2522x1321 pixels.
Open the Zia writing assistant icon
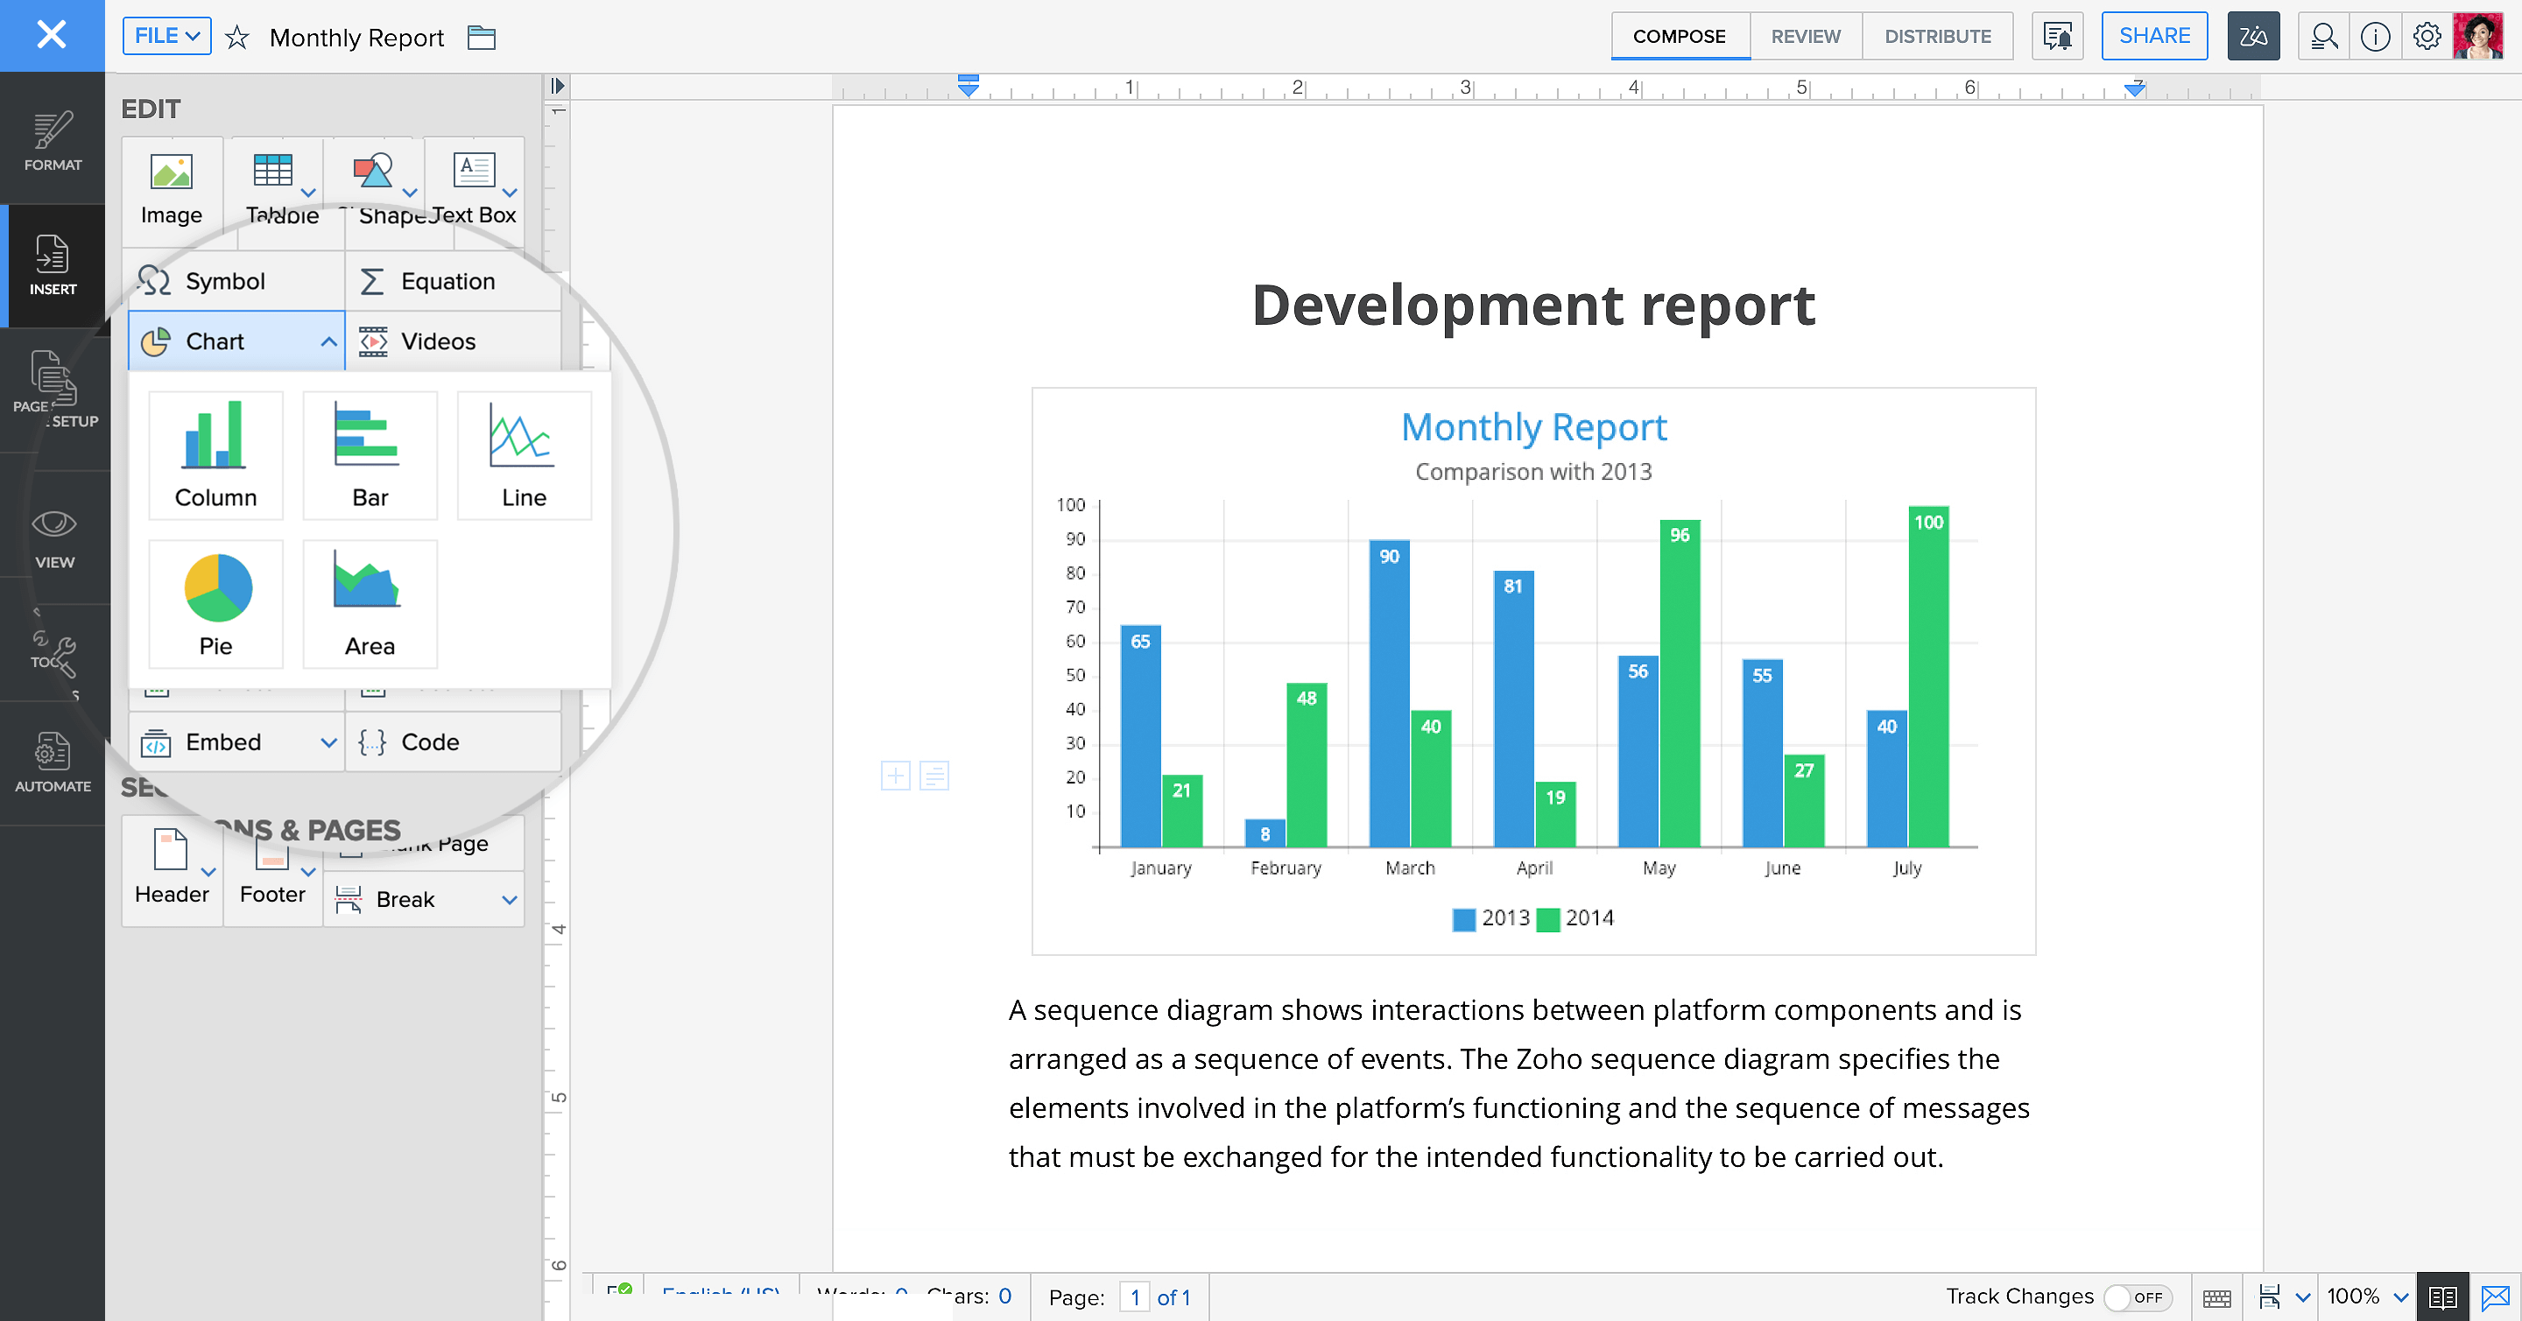2253,36
